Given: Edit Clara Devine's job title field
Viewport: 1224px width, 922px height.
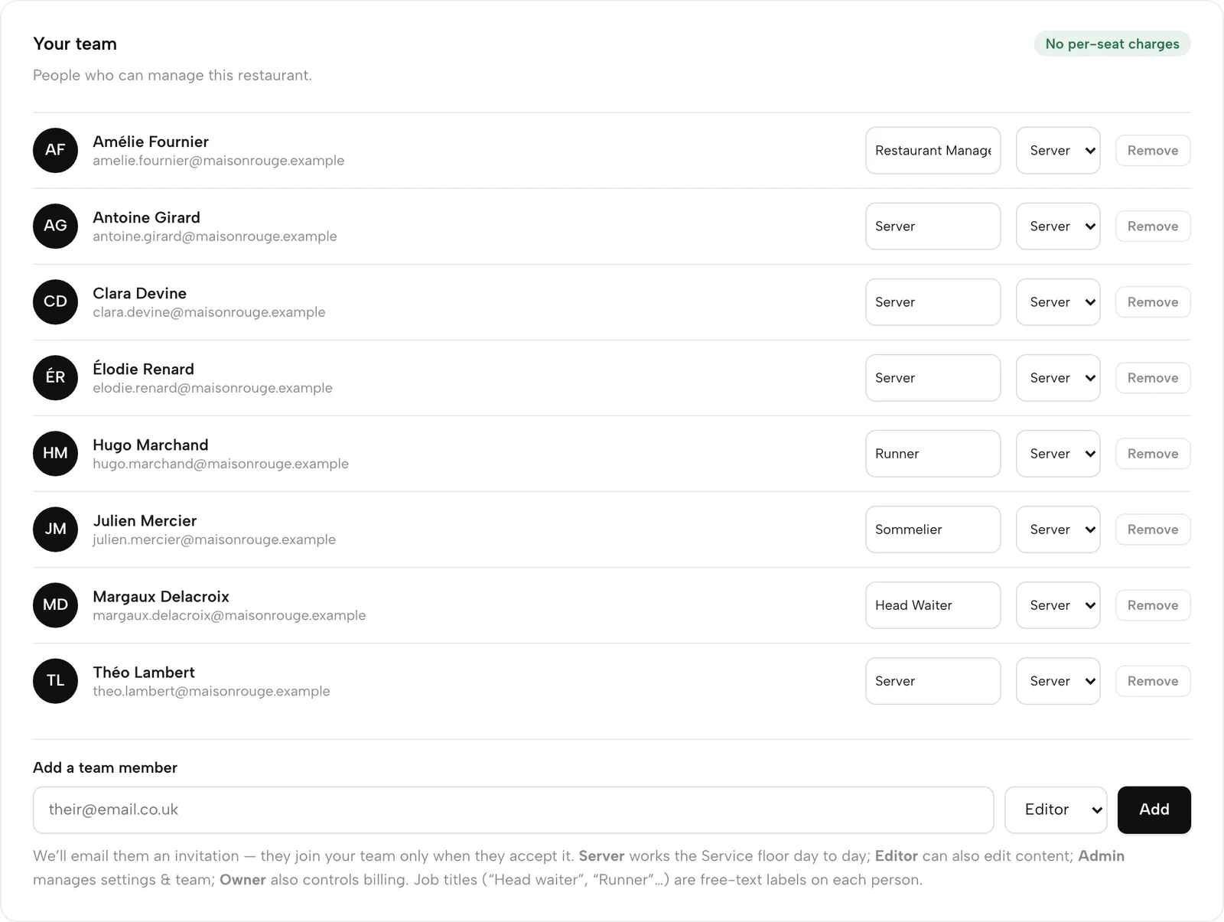Looking at the screenshot, I should (933, 301).
